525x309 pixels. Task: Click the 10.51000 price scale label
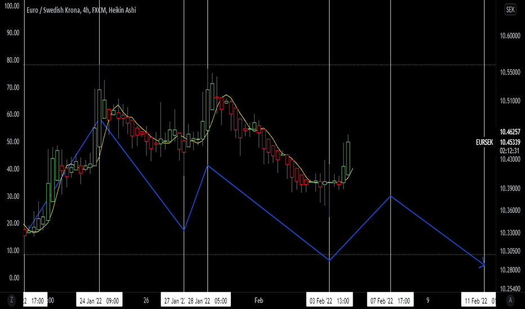pos(510,101)
